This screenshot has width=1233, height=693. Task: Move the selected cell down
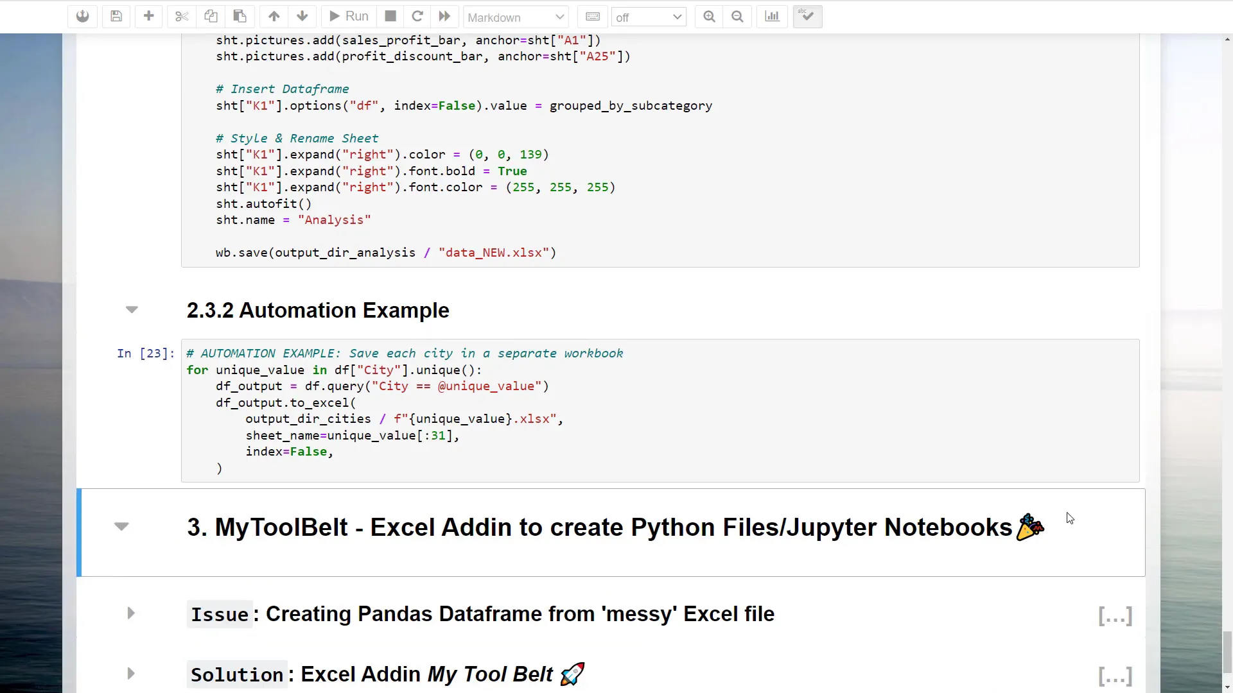(x=302, y=17)
